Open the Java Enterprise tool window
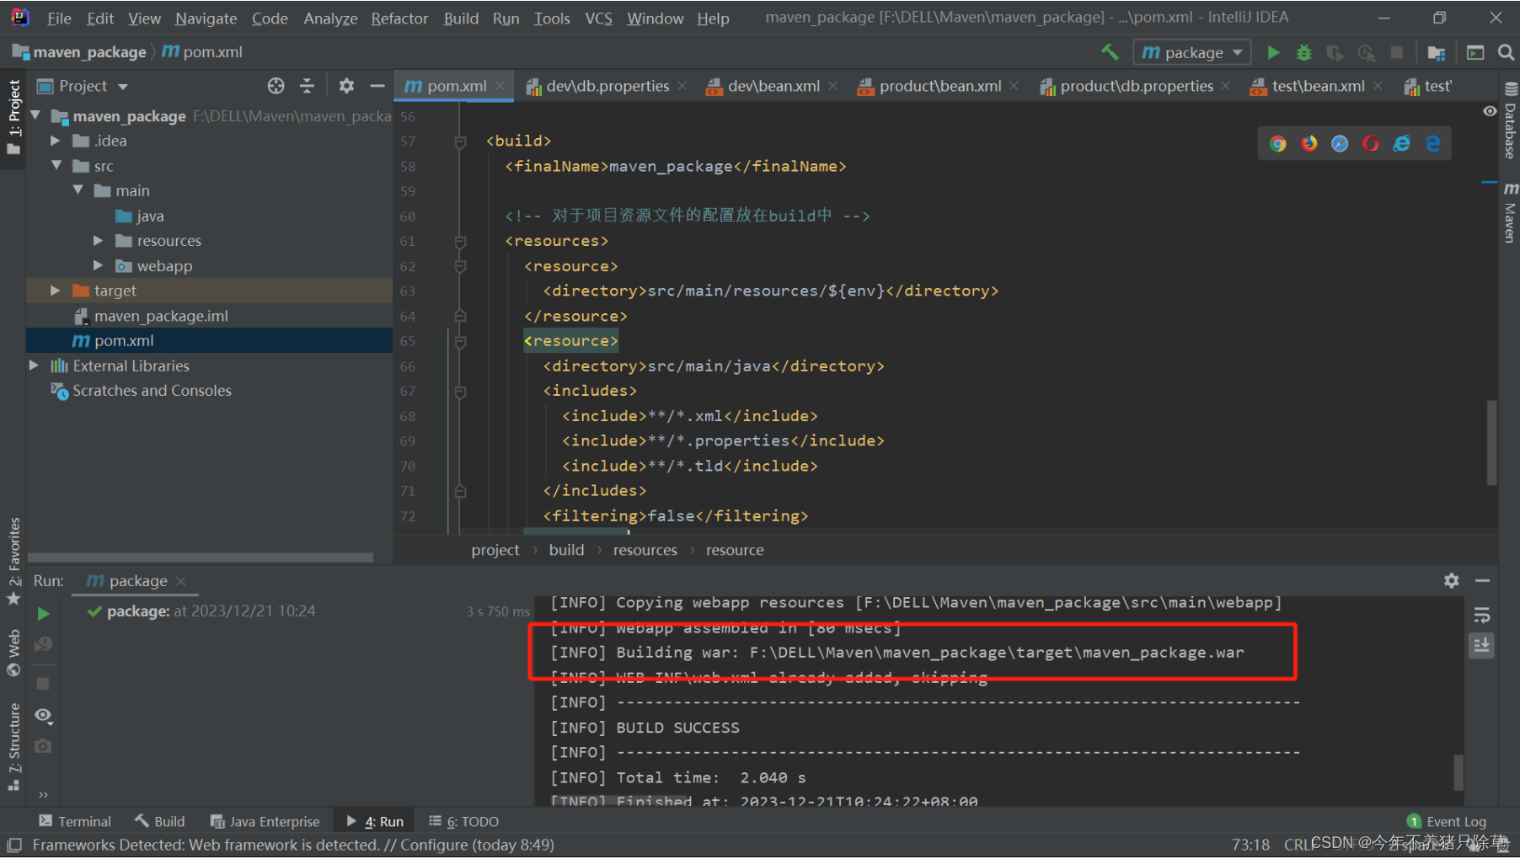1520x859 pixels. 265,821
